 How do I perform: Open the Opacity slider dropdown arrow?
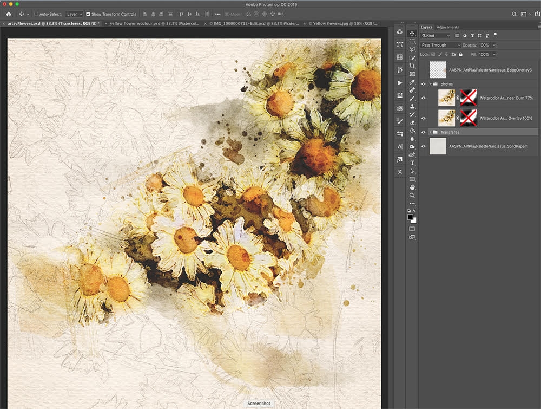tap(494, 45)
